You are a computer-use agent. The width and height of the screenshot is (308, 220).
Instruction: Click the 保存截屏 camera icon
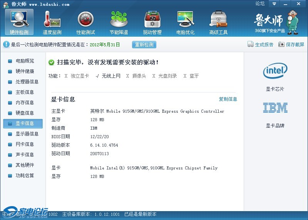click(281, 44)
